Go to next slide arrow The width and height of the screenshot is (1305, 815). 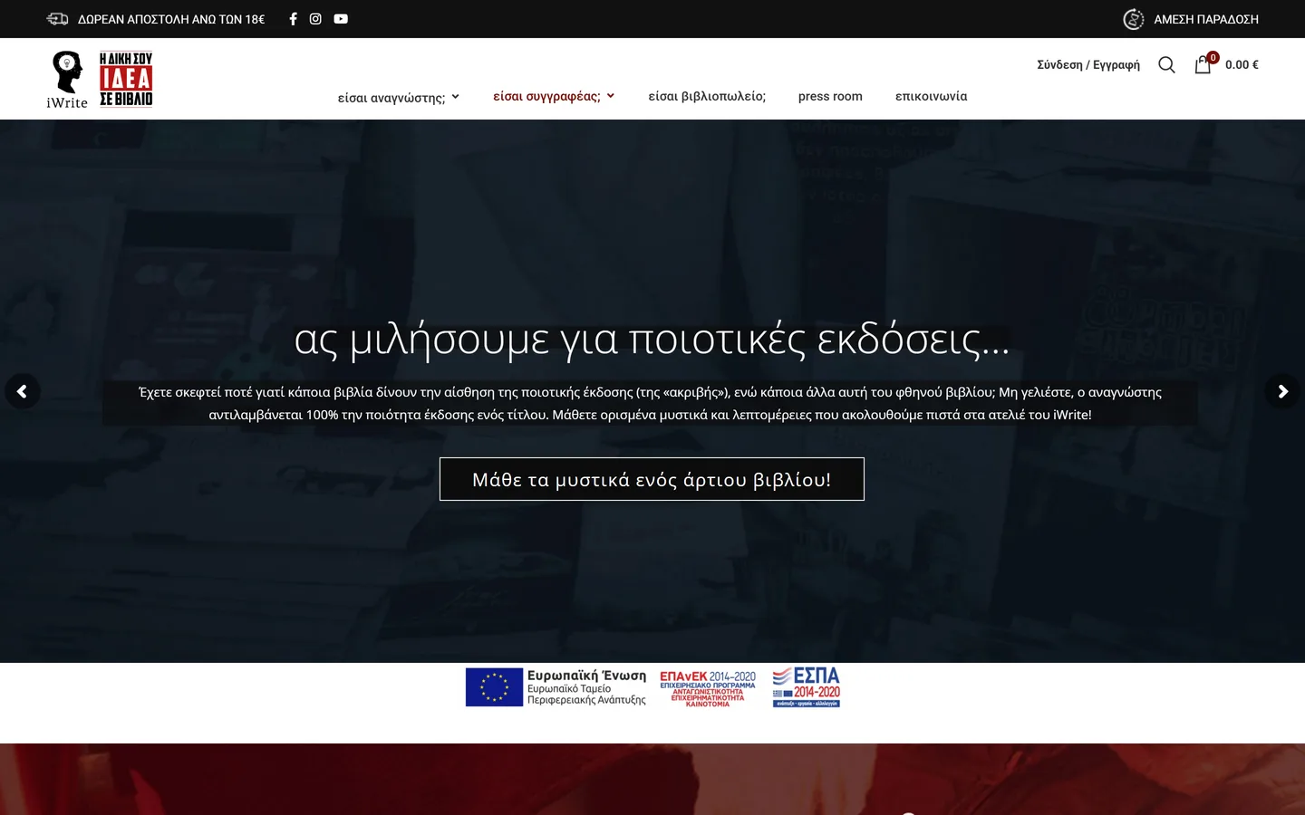pos(1282,391)
